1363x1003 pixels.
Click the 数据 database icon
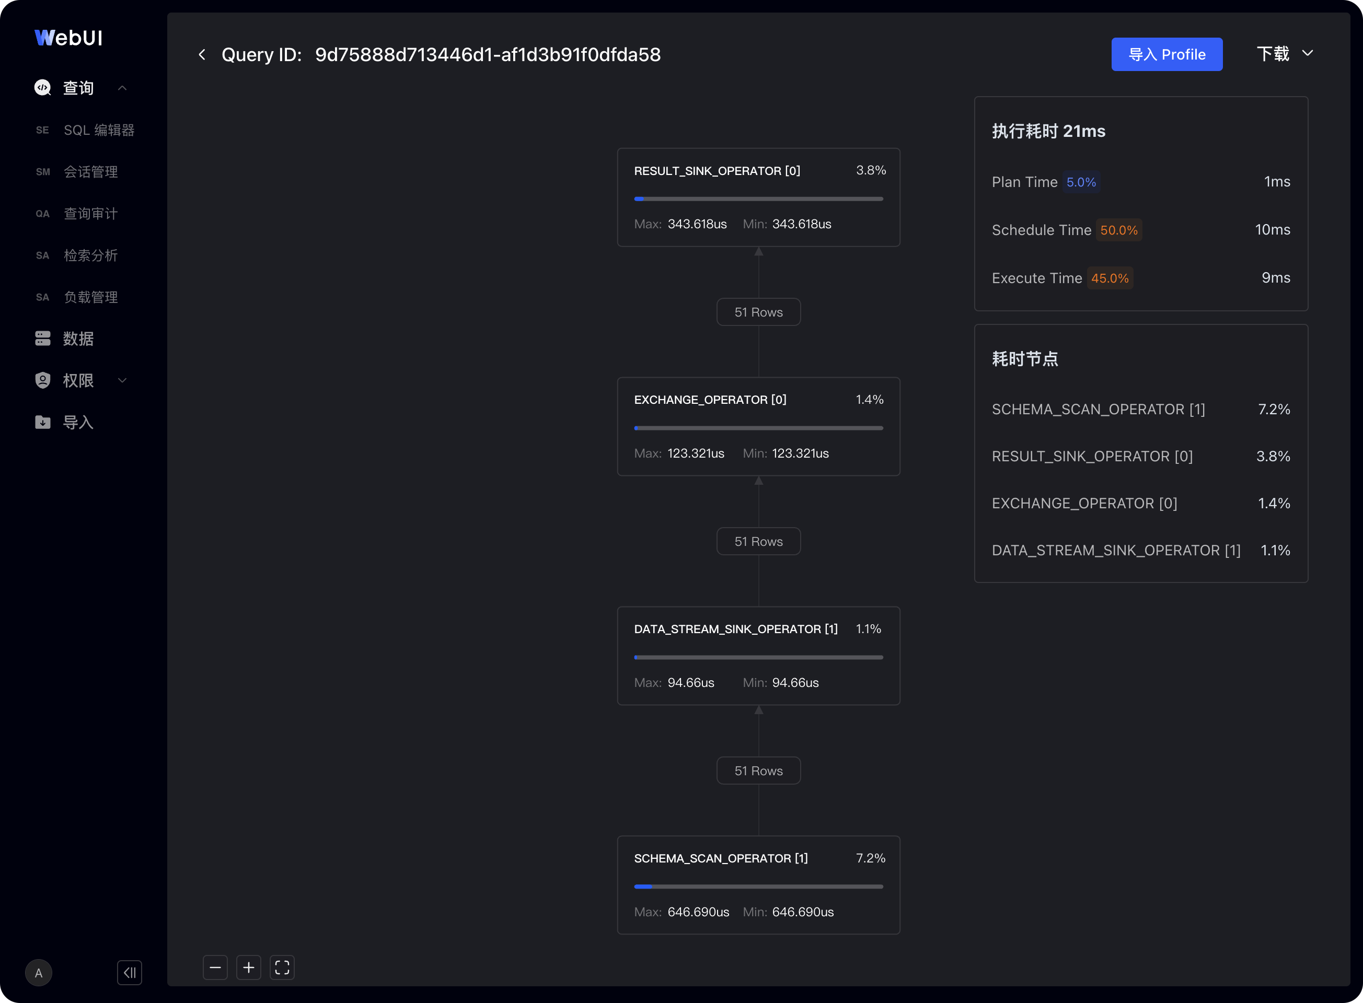(x=42, y=338)
